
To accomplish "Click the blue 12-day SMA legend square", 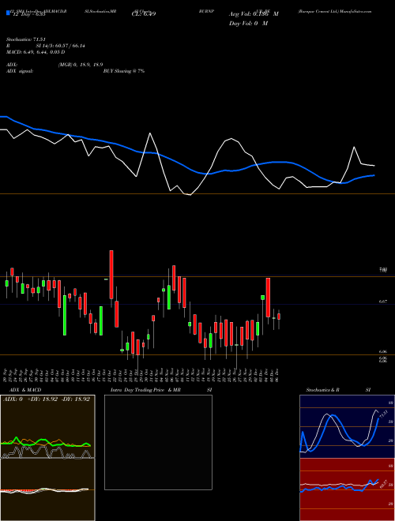I will coord(8,13).
